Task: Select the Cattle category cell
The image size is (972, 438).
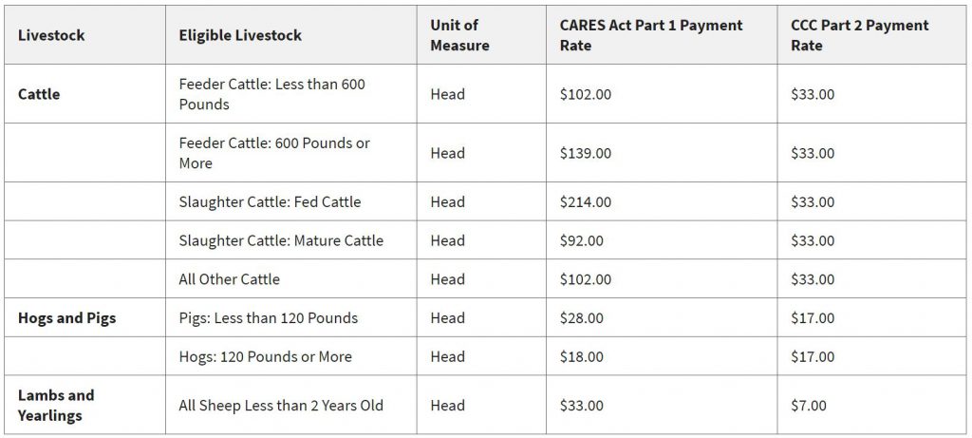Action: 39,94
